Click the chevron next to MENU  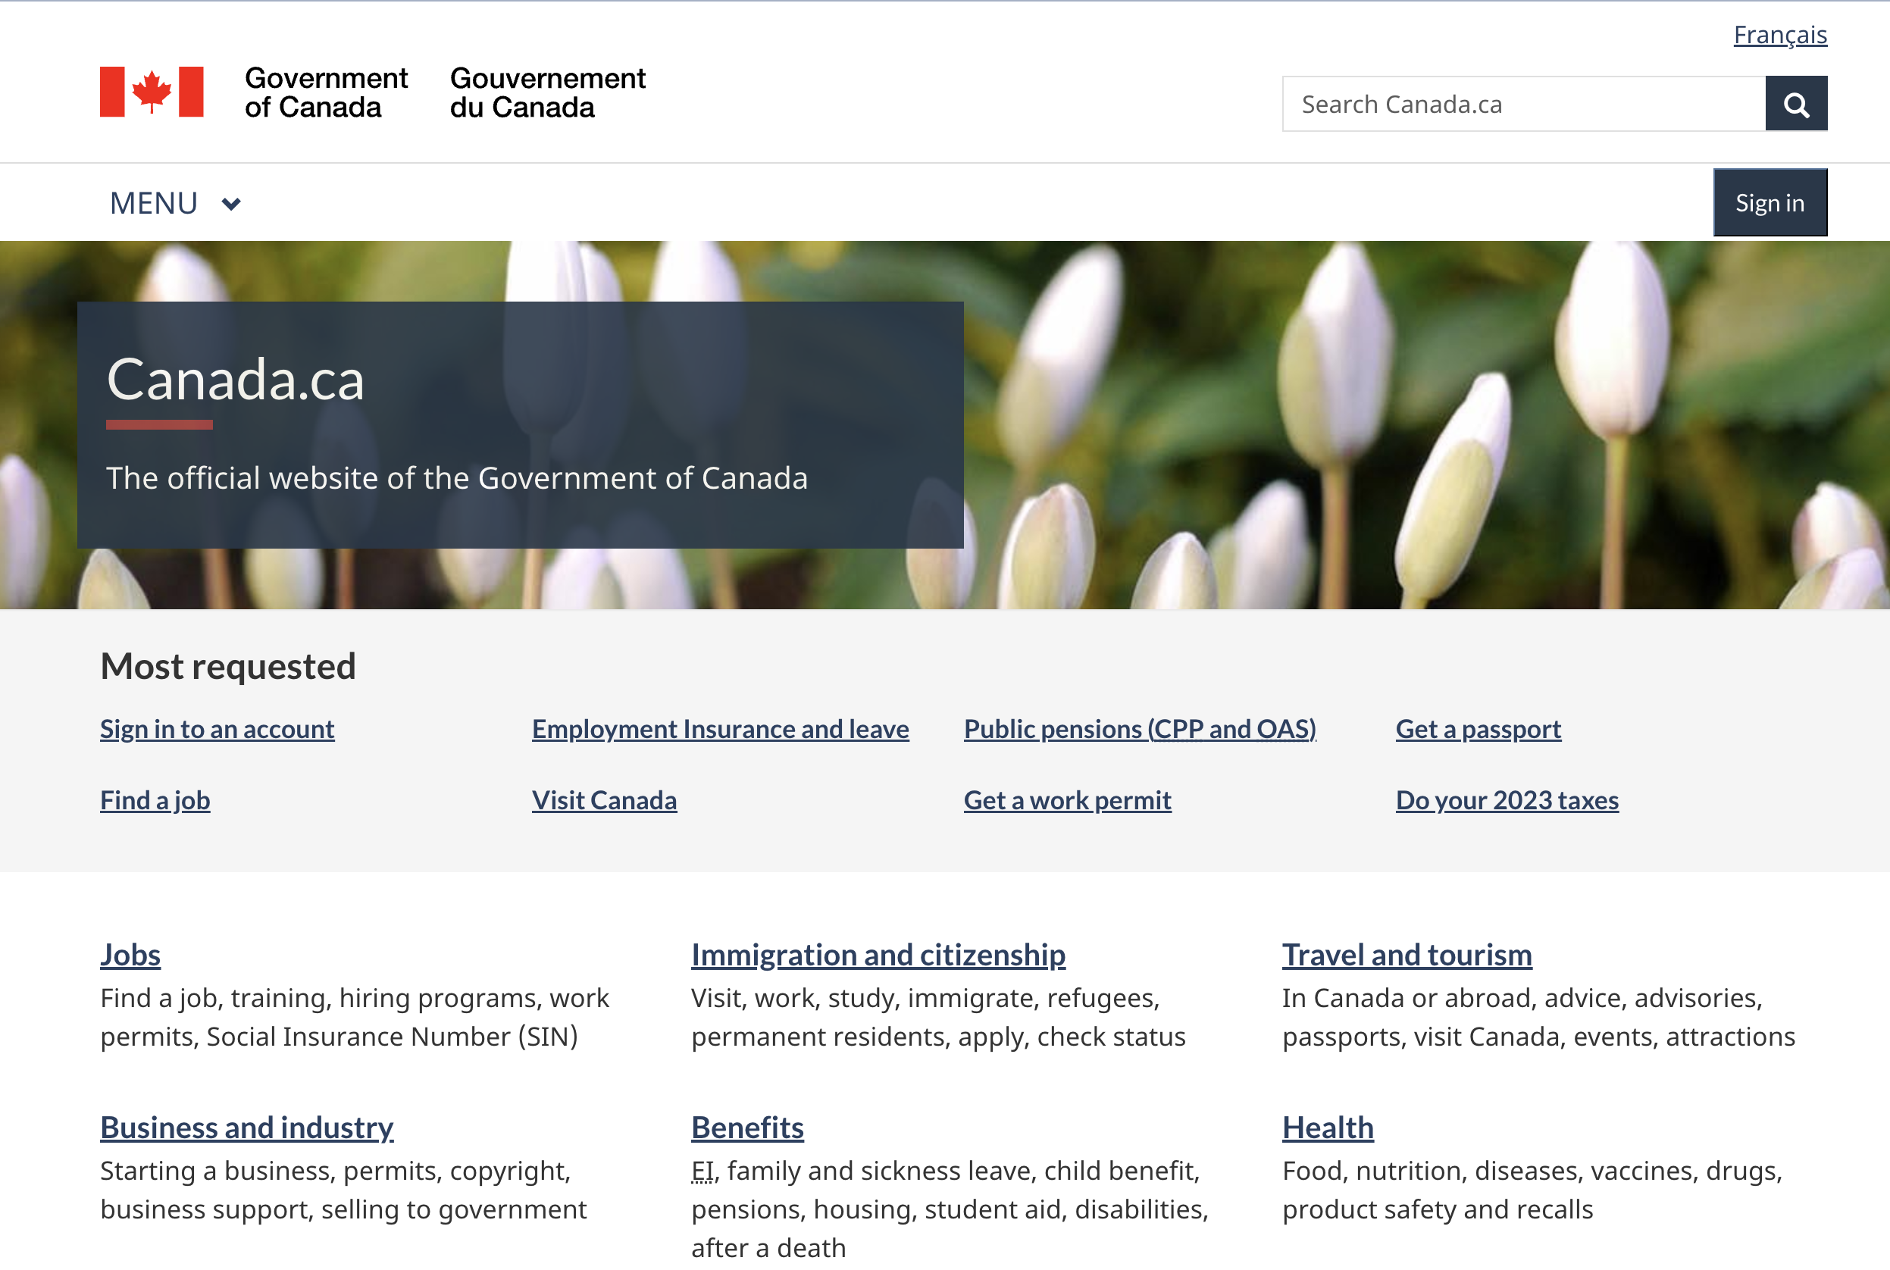[231, 203]
